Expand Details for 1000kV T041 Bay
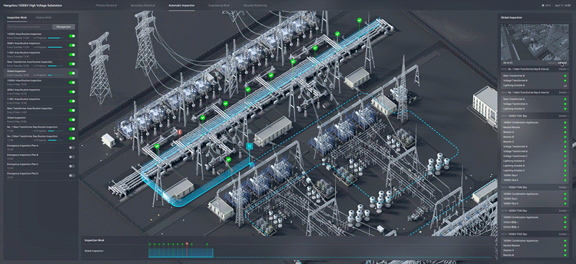This screenshot has width=576, height=264. tap(563, 116)
